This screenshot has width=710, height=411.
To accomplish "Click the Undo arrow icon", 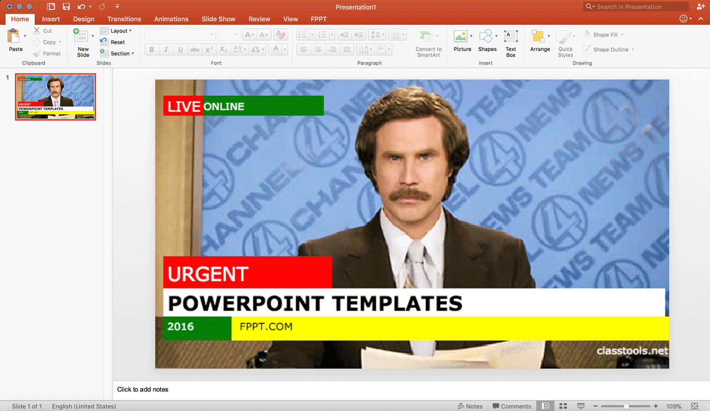I will [81, 7].
